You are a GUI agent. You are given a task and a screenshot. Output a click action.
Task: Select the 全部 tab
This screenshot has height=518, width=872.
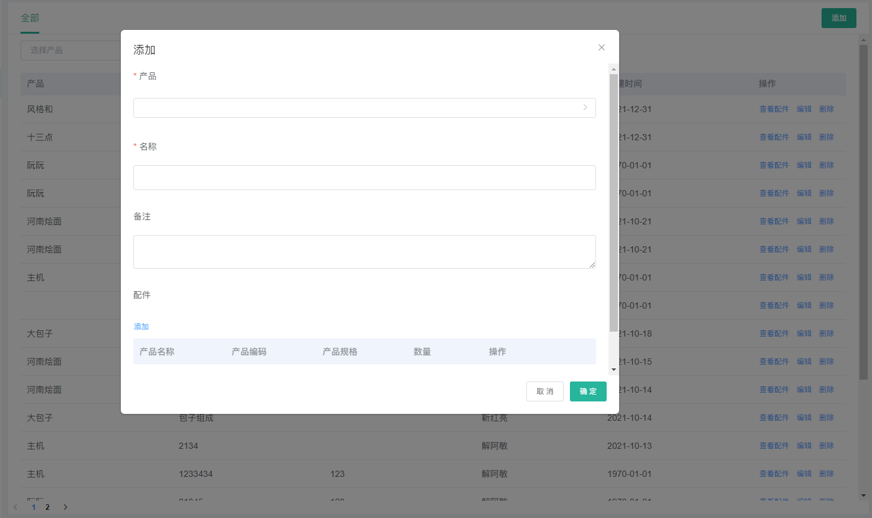[30, 18]
